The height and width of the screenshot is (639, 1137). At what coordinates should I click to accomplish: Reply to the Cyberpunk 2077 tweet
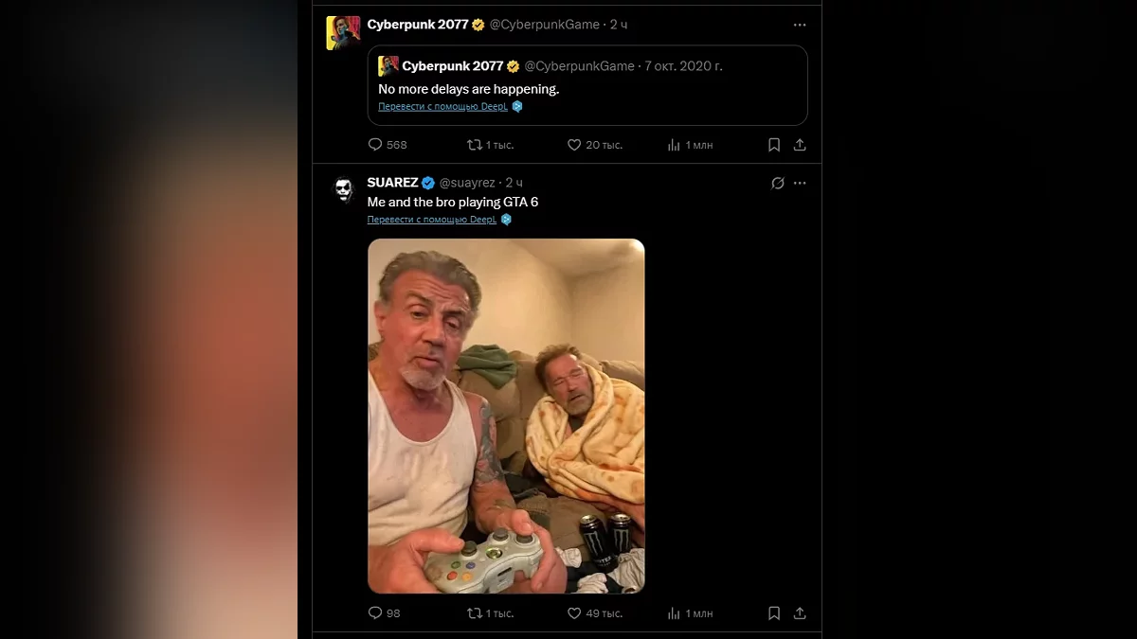(x=375, y=145)
